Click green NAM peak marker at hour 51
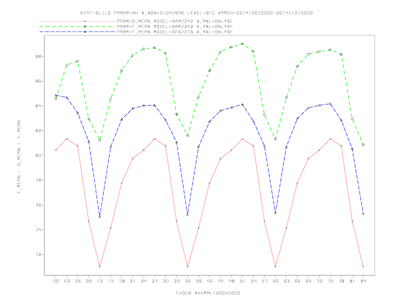This screenshot has width=396, height=306. coord(242,44)
